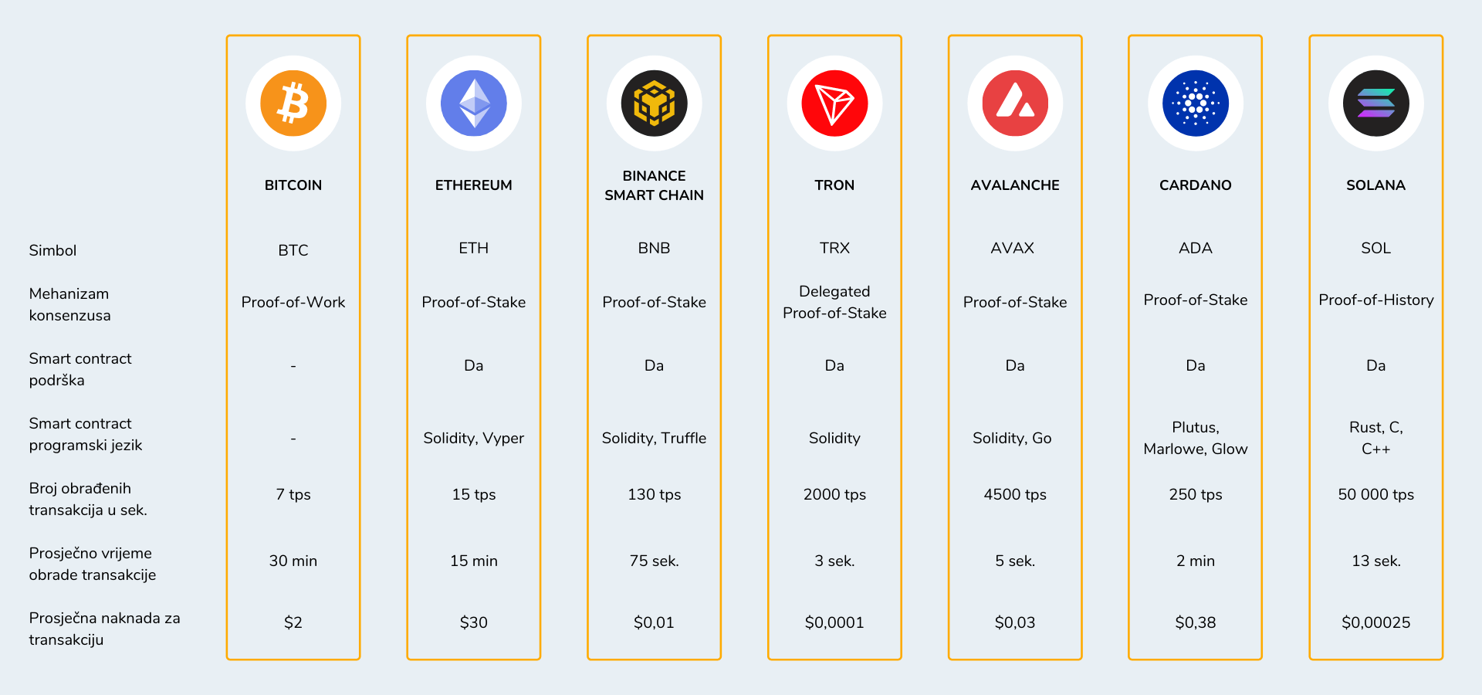The height and width of the screenshot is (695, 1482).
Task: Click the Proof-of-Work text under Bitcoin
Action: pyautogui.click(x=293, y=302)
